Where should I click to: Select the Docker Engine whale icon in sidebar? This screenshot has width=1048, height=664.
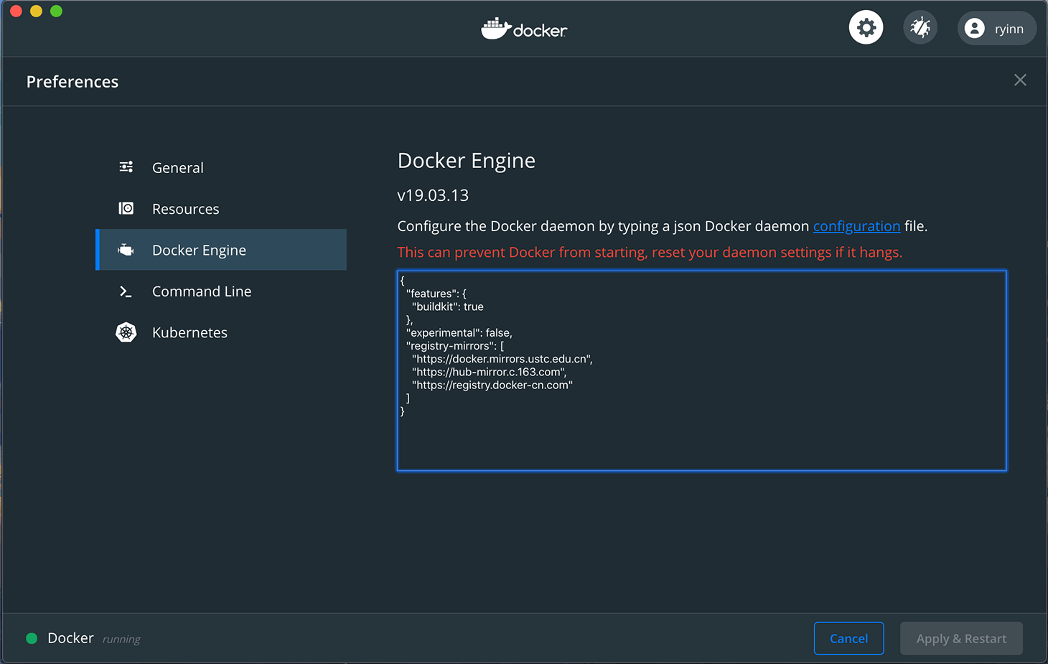coord(126,250)
